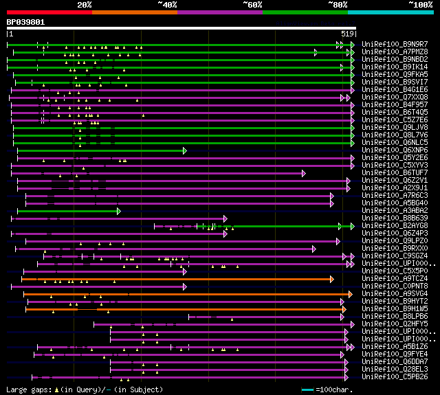Click the UniRef100_Q8L7V6 label
Viewport: 440px width, 395px height.
pos(395,135)
